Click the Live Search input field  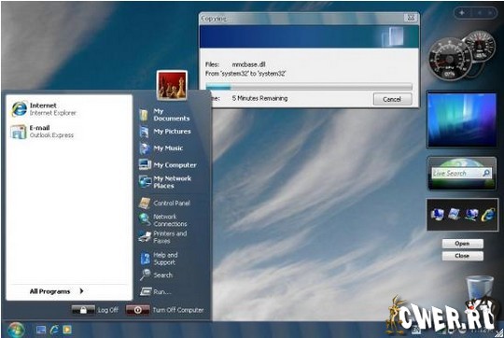pyautogui.click(x=456, y=174)
